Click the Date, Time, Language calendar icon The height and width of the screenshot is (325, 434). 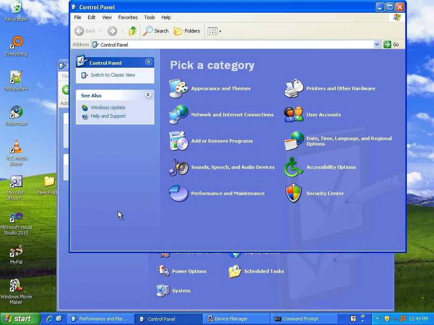[294, 141]
